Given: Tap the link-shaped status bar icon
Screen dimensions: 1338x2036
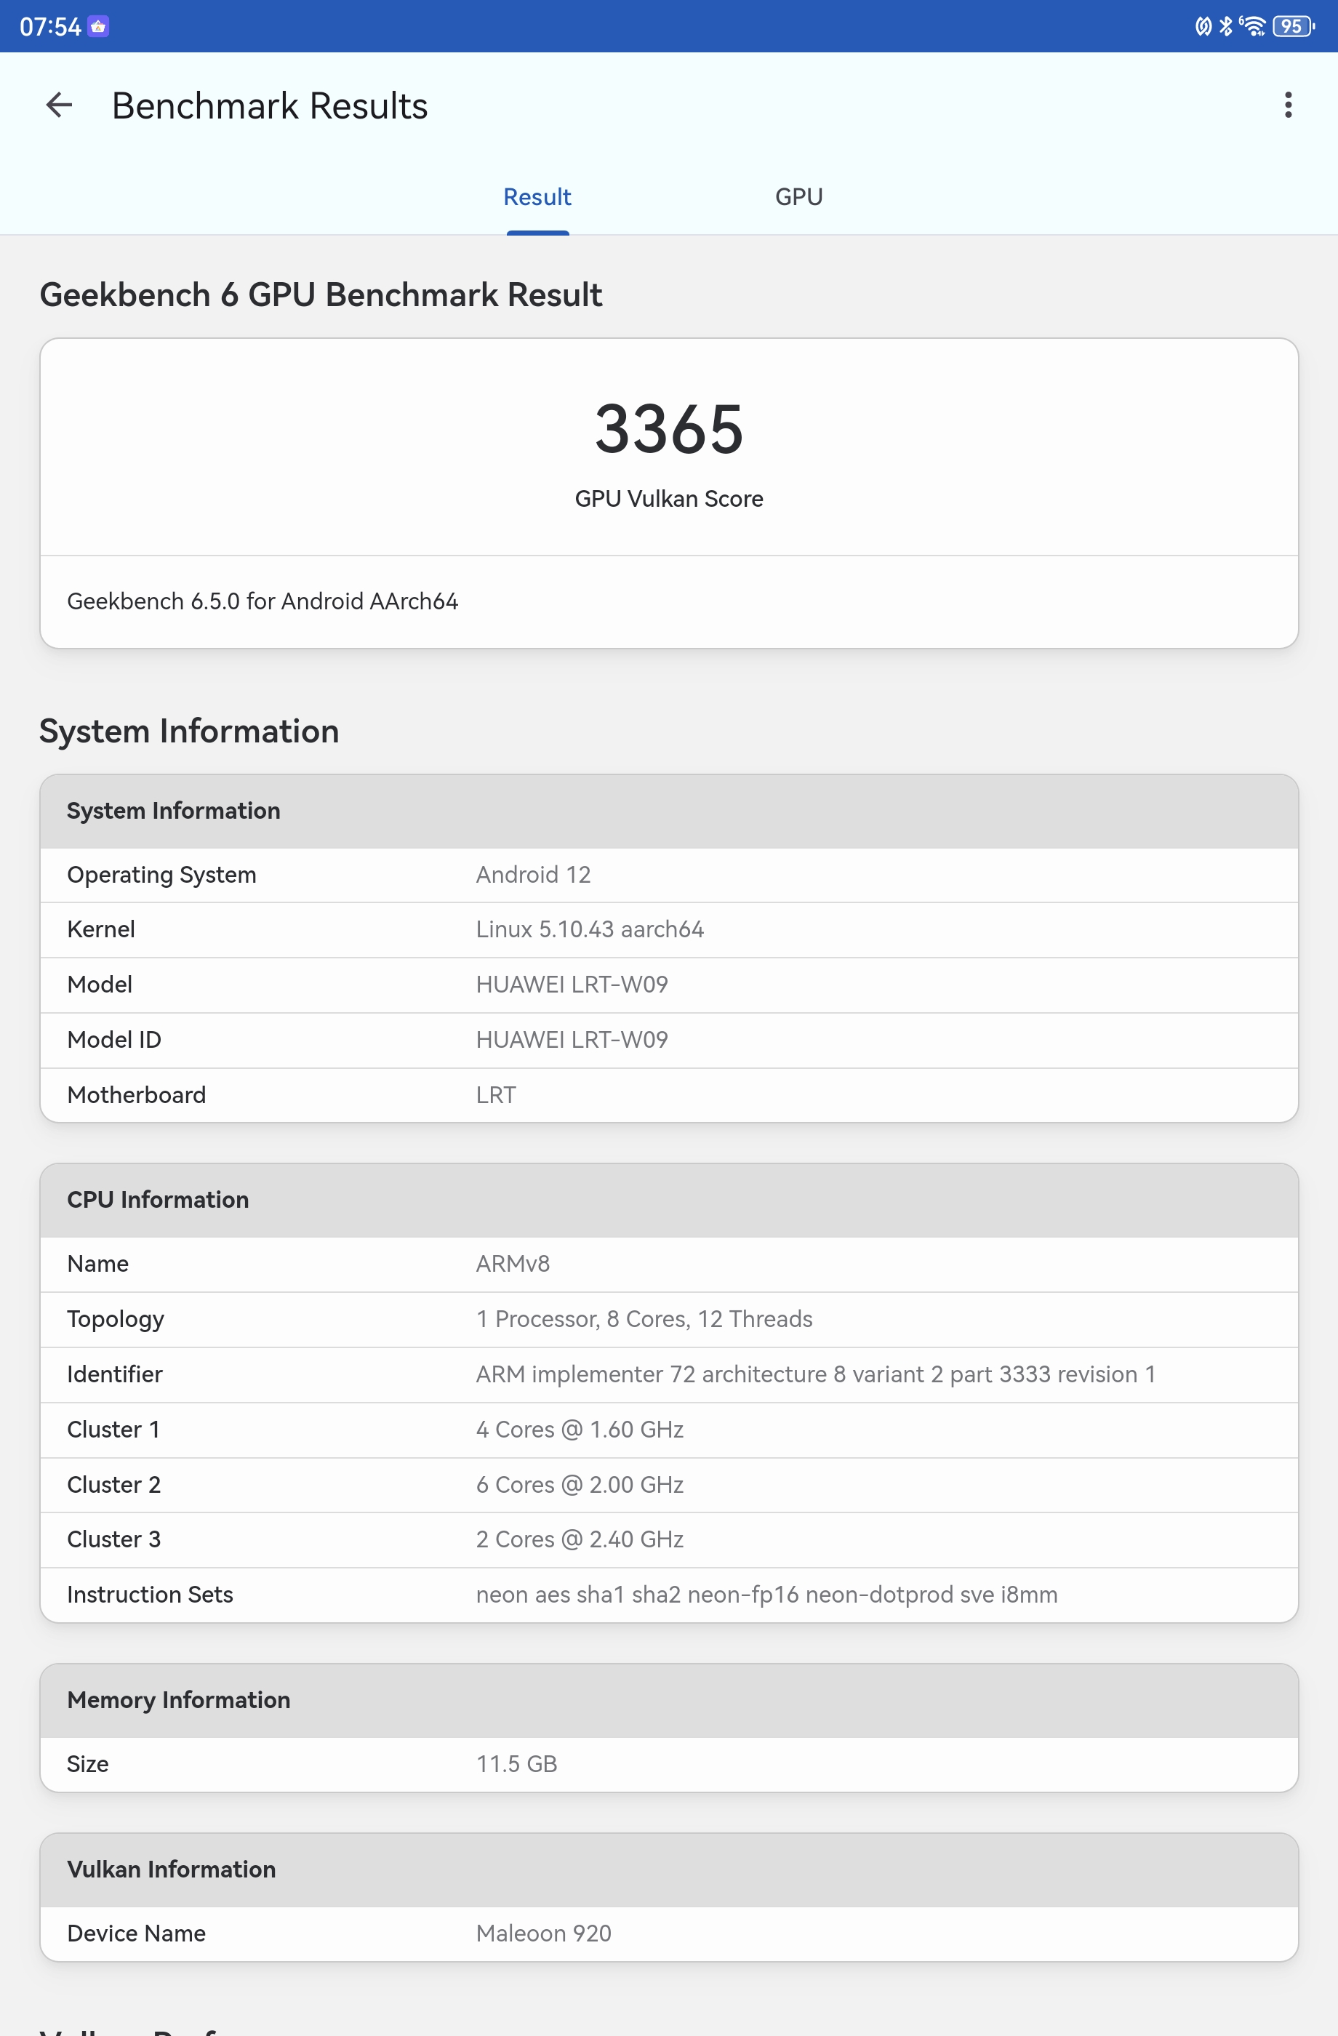Looking at the screenshot, I should (x=1203, y=26).
